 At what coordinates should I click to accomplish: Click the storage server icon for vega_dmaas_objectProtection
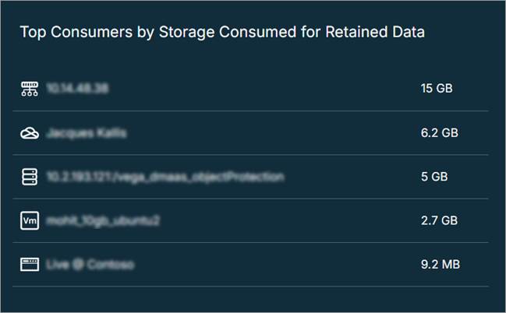point(29,177)
